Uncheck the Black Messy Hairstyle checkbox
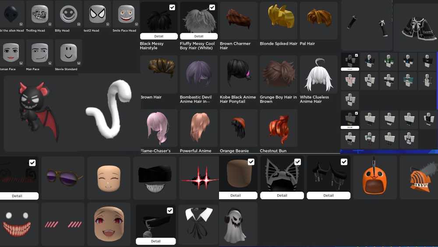Image resolution: width=438 pixels, height=247 pixels. tap(172, 7)
